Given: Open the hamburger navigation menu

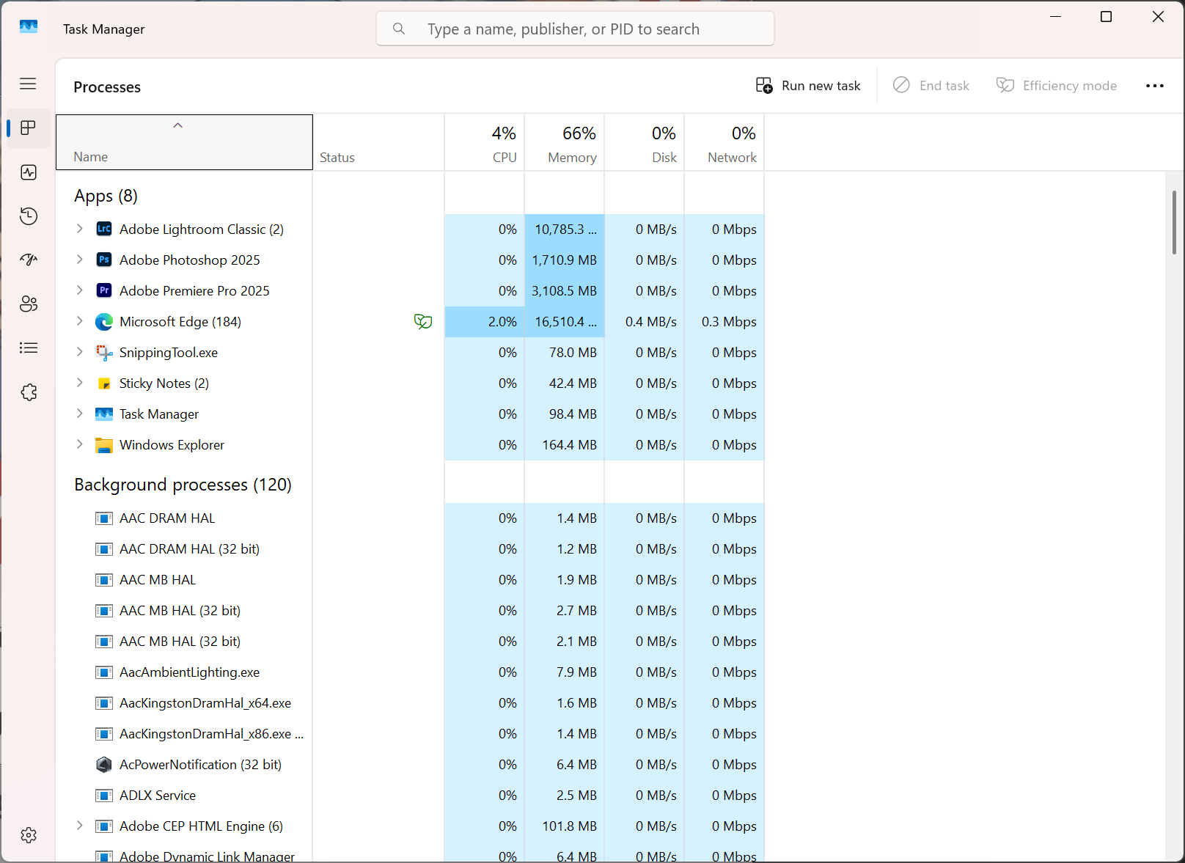Looking at the screenshot, I should tap(28, 84).
